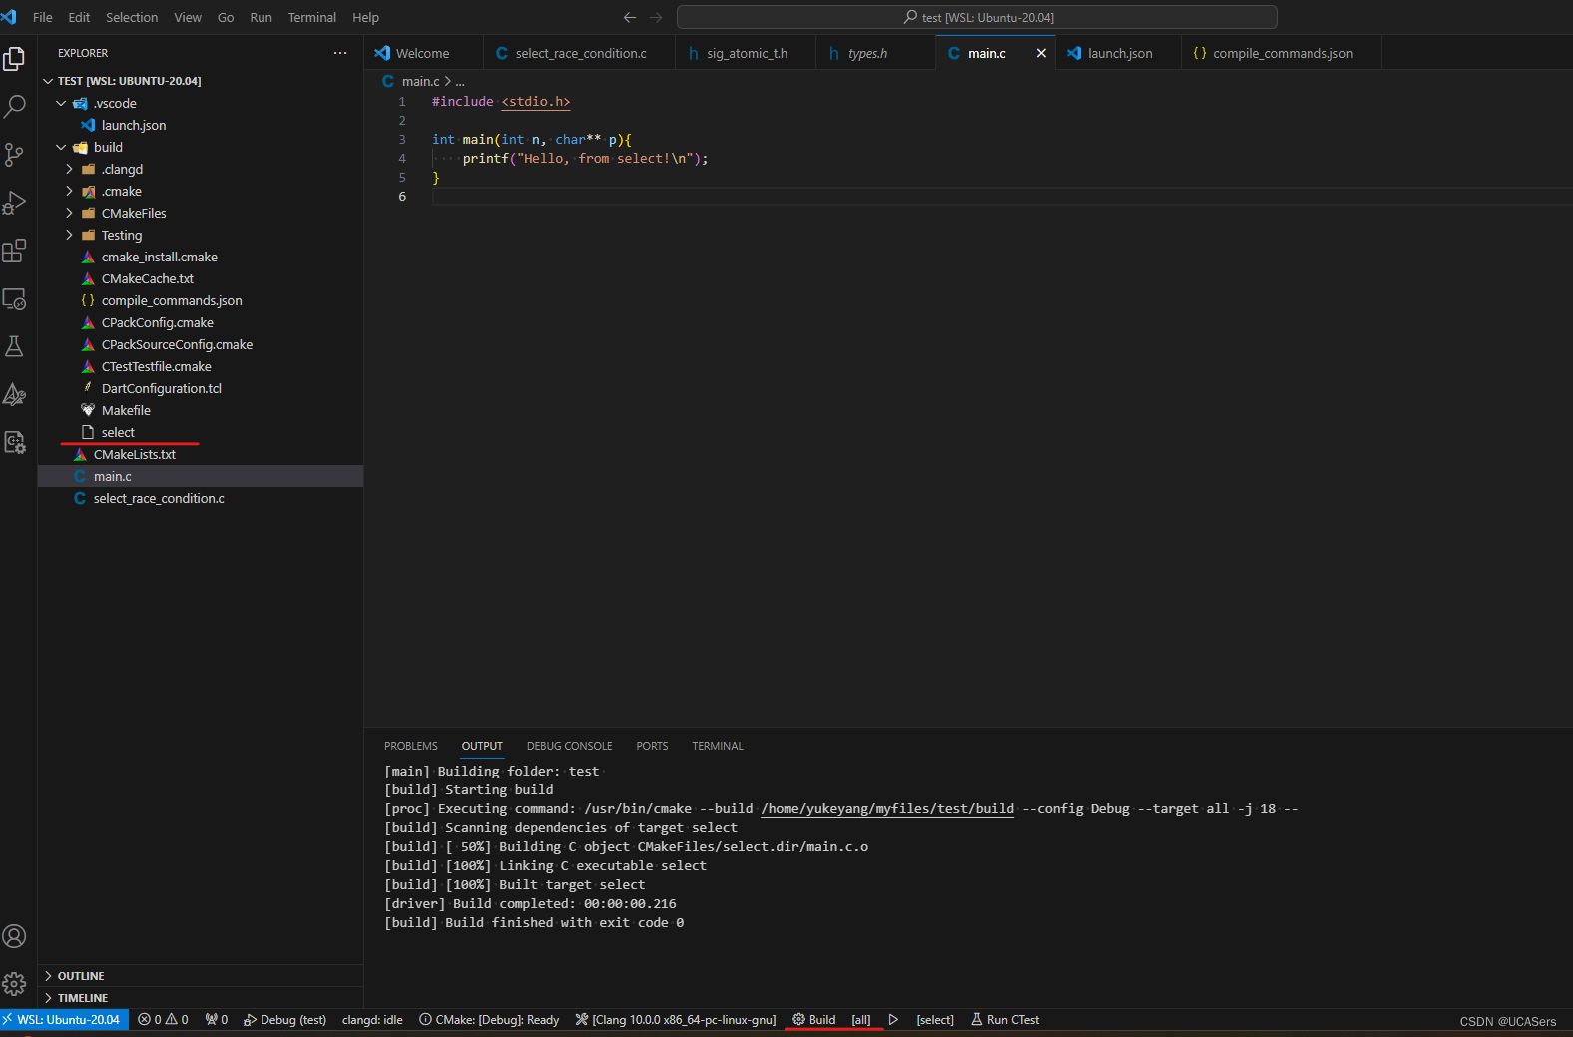Click WSL: Ubuntu-20.04 remote indicator

tap(65, 1020)
